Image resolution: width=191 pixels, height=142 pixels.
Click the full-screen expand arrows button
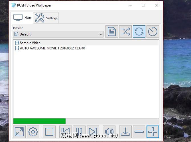[x=19, y=132]
